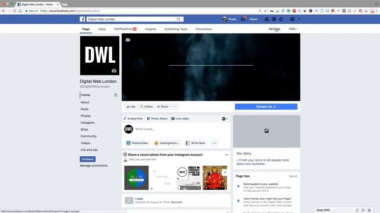The height and width of the screenshot is (213, 380).
Task: Click Finish your story link
Action: pyautogui.click(x=262, y=162)
